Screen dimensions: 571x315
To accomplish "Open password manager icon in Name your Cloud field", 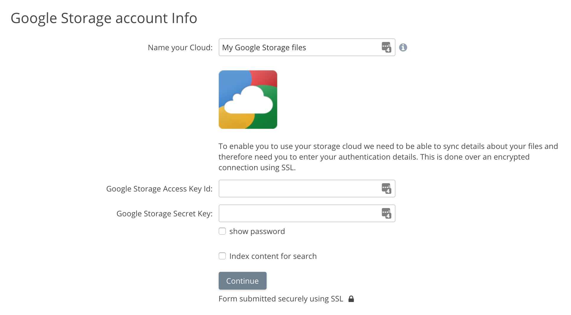I will pos(386,47).
